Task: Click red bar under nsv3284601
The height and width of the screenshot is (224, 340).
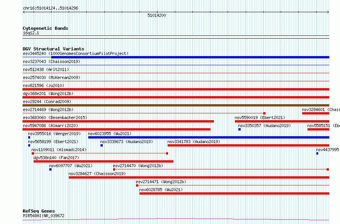Action: [x=316, y=113]
